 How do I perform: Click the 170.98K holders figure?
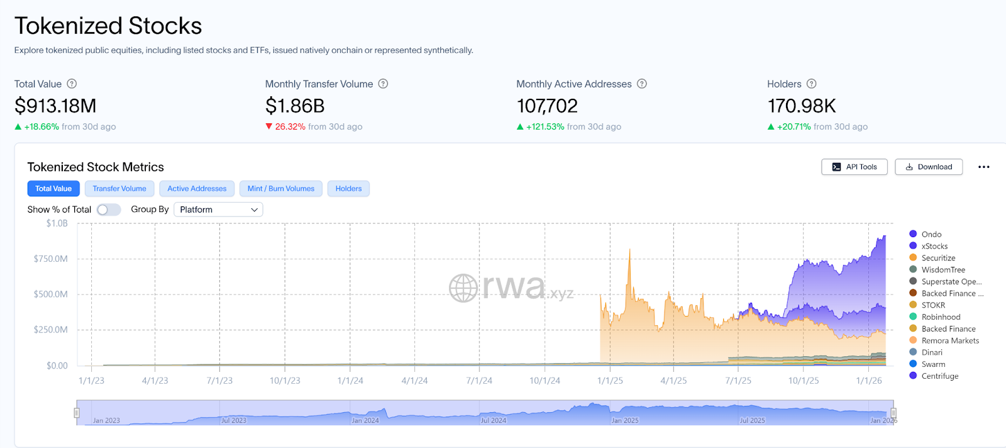[x=802, y=106]
